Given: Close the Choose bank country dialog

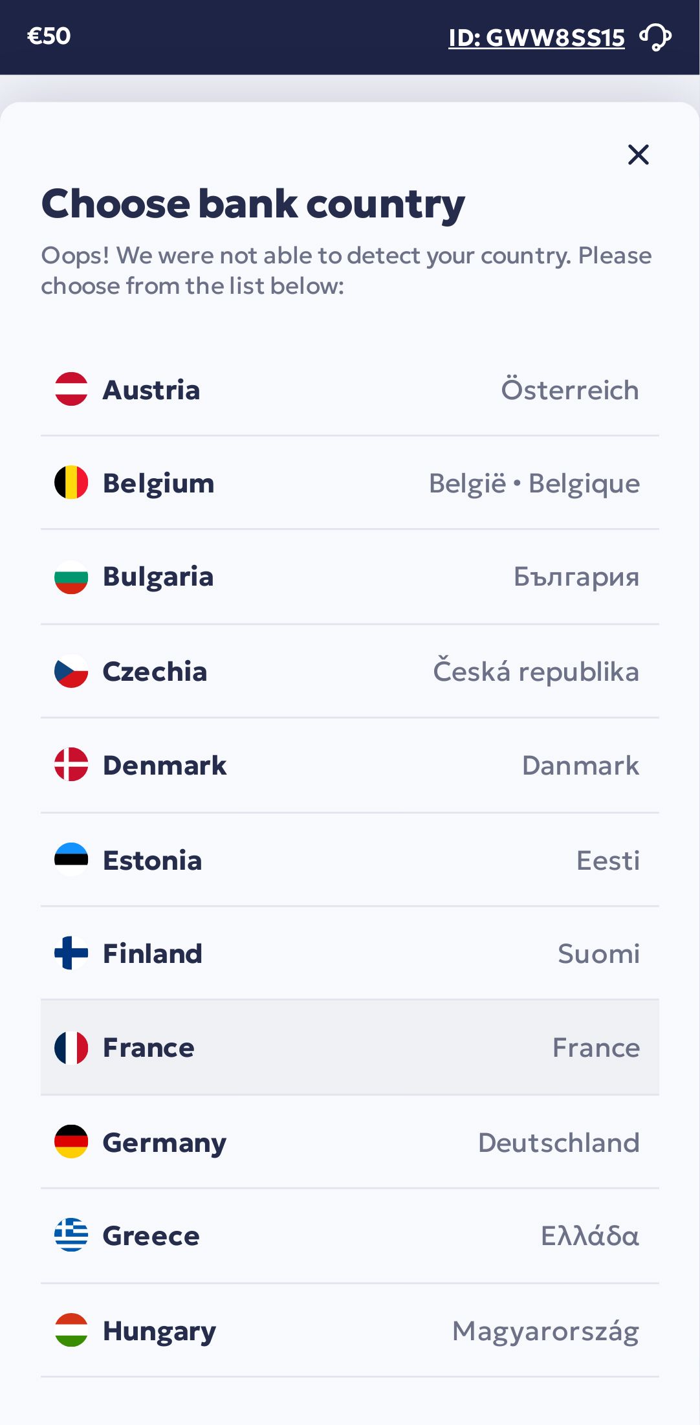Looking at the screenshot, I should tap(638, 155).
